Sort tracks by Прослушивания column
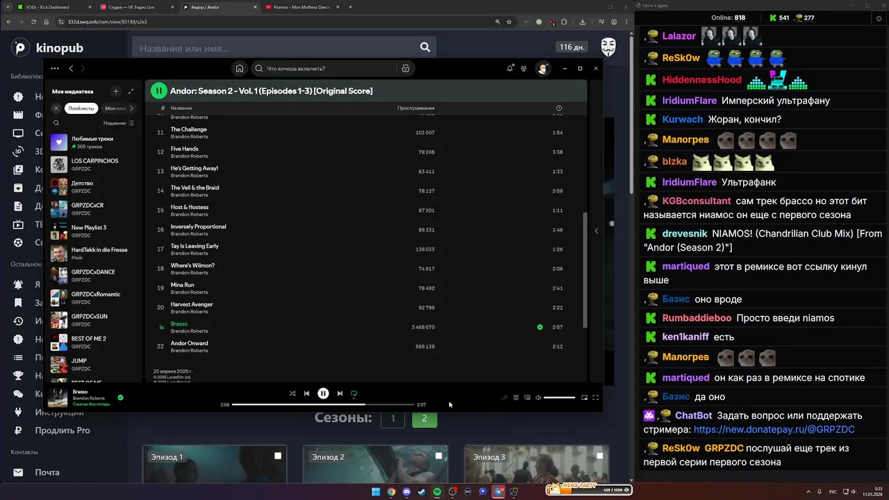Screen dimensions: 889x500 point(415,108)
